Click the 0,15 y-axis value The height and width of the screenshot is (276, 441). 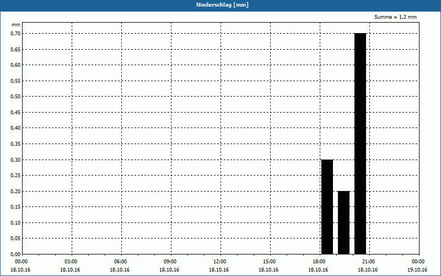15,207
